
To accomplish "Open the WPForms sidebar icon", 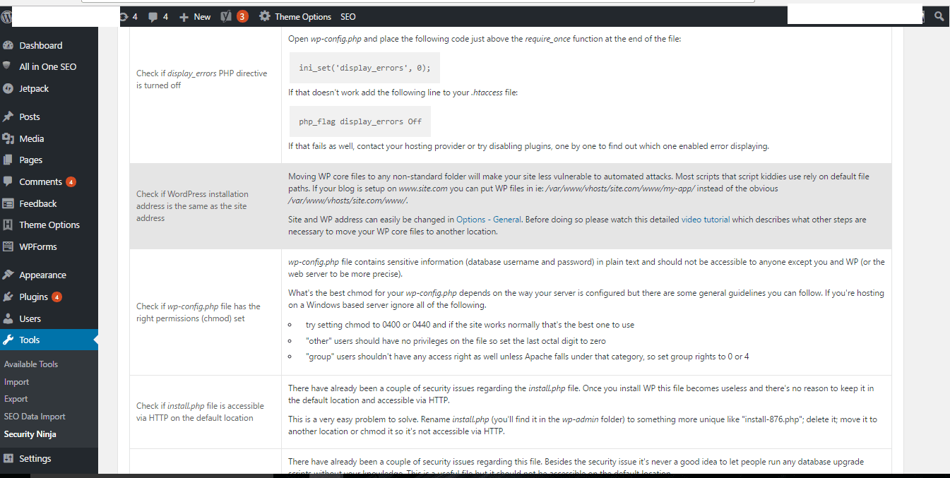I will click(x=8, y=246).
